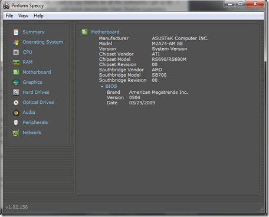Click the ASUSTeK Computer INC. value
The width and height of the screenshot is (269, 217).
coord(180,38)
